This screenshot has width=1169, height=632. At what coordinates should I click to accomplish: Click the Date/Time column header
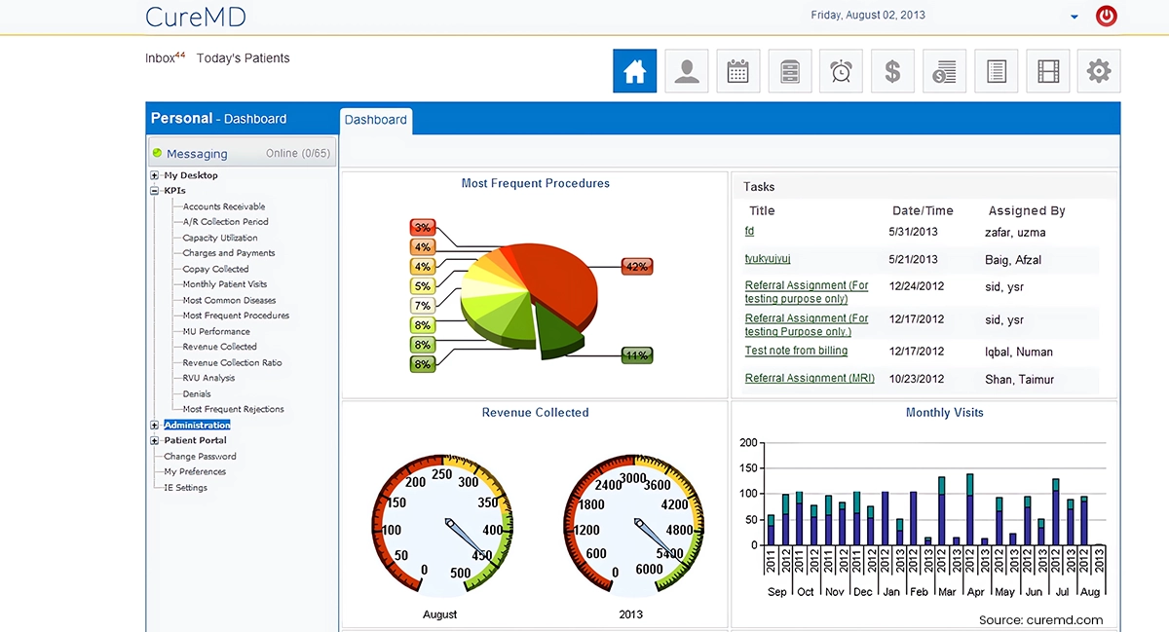pyautogui.click(x=923, y=210)
